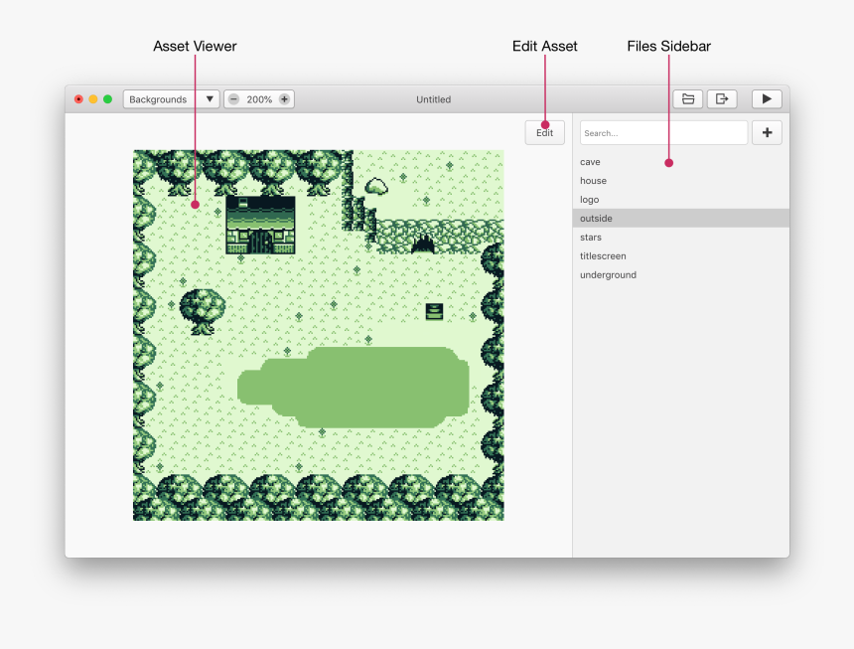Select the house background file

(594, 181)
